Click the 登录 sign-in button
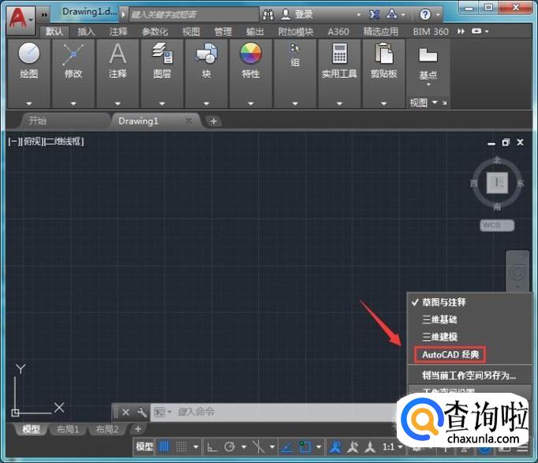Screen dimensions: 538x463 coord(303,14)
